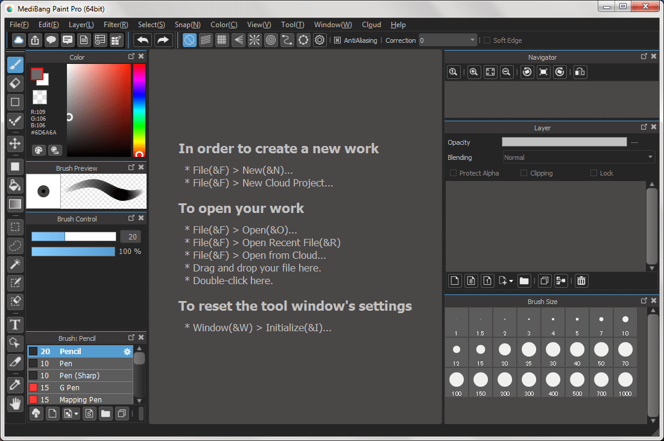
Task: Delete layer using trash icon
Action: point(581,281)
